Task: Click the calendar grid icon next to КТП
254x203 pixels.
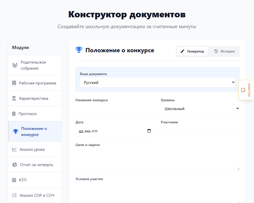Action: 14,180
